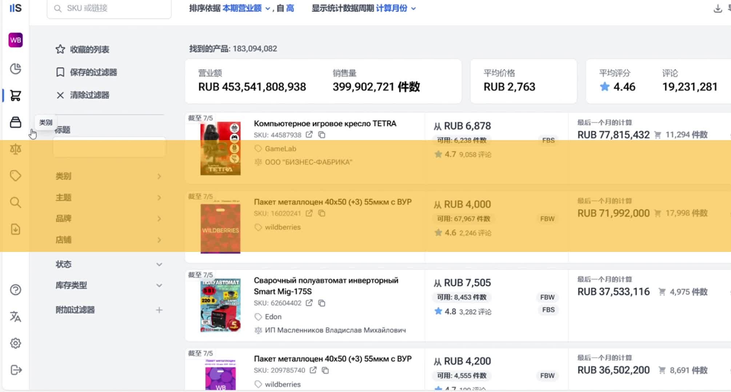Open external link for SKU 44587938

pyautogui.click(x=309, y=135)
